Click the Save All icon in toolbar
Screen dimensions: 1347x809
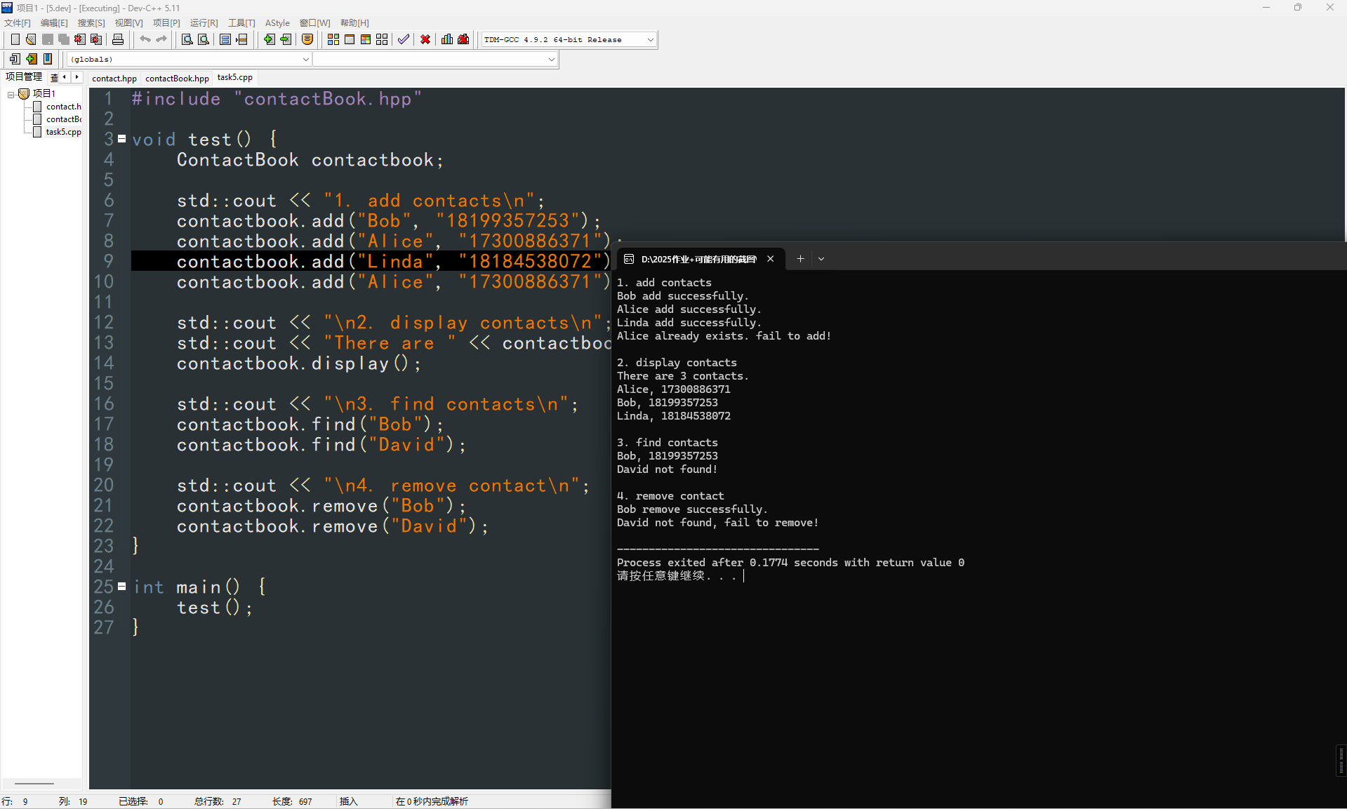coord(63,39)
